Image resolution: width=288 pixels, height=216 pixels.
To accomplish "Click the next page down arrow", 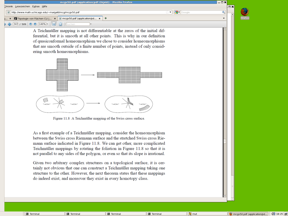I will [x=9, y=24].
